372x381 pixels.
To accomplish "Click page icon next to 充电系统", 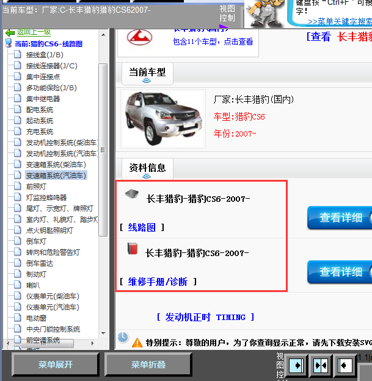I will tap(17, 131).
